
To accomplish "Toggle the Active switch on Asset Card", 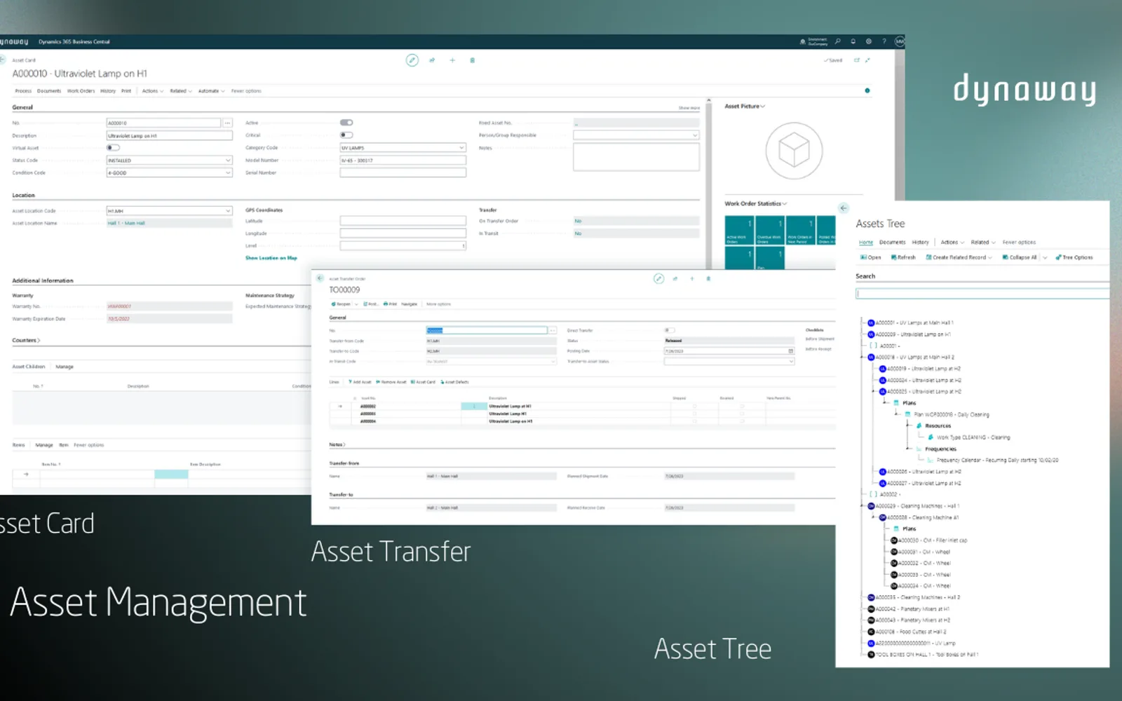I will [x=346, y=123].
